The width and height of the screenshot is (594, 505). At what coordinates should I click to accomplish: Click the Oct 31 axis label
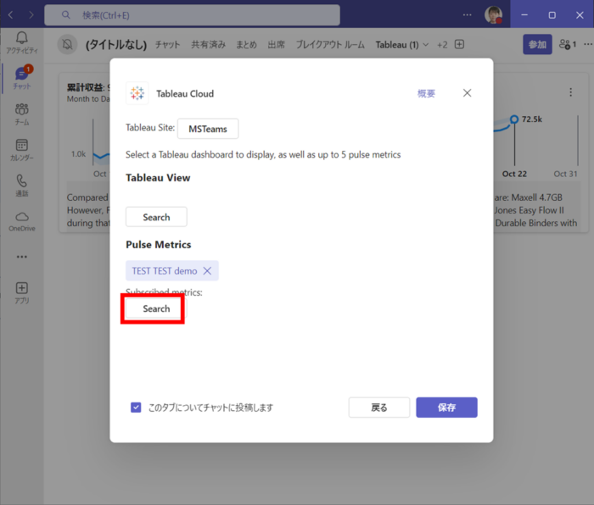tap(565, 174)
